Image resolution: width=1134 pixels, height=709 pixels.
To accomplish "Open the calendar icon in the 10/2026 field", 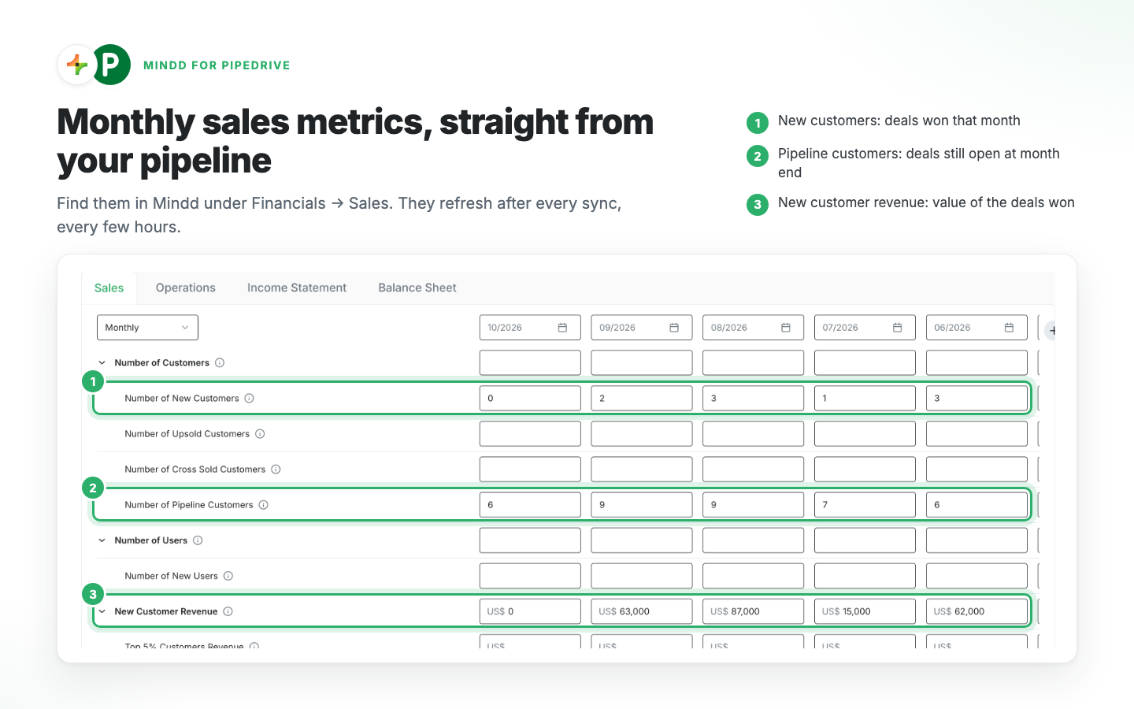I will pos(562,328).
